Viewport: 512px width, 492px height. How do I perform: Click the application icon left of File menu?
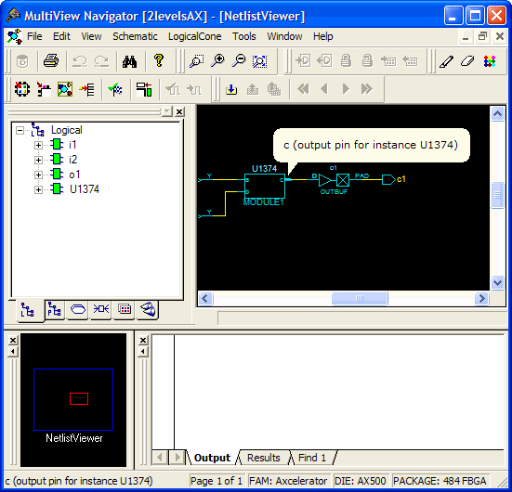[15, 36]
